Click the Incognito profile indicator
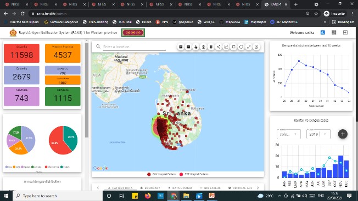This screenshot has width=358, height=201. pyautogui.click(x=334, y=14)
